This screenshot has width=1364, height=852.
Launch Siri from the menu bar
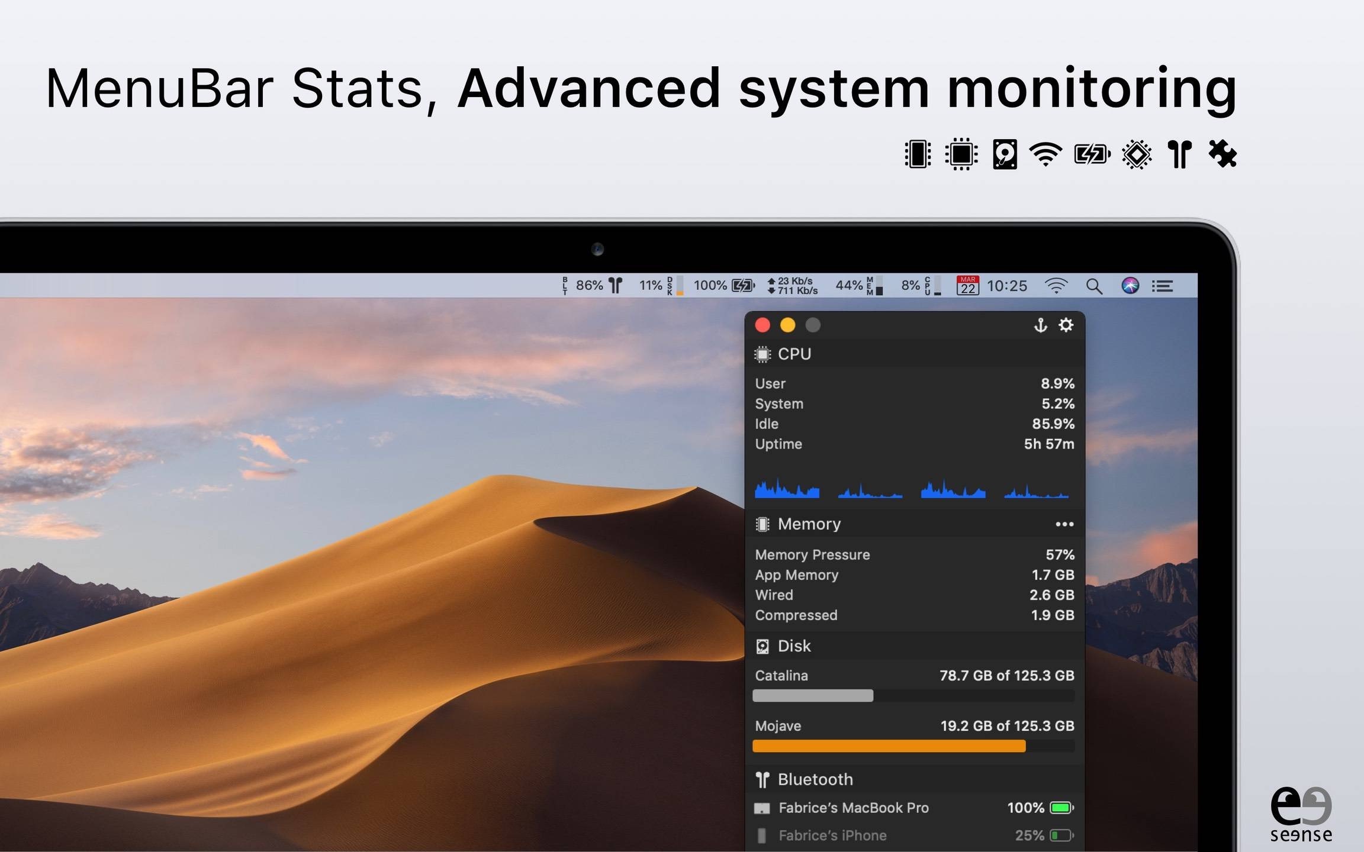click(x=1130, y=286)
